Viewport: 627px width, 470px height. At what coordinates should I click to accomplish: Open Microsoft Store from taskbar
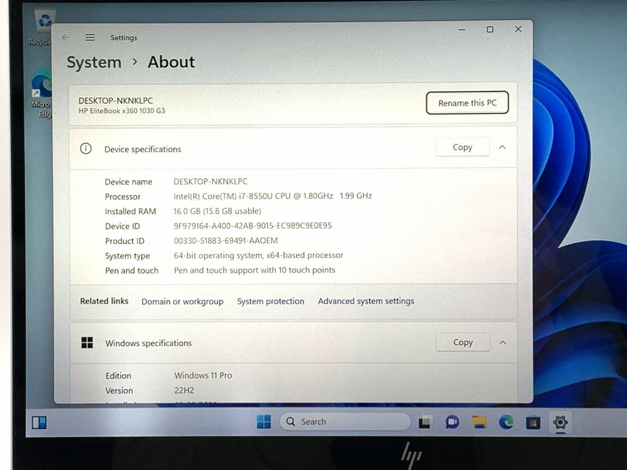[x=533, y=422]
